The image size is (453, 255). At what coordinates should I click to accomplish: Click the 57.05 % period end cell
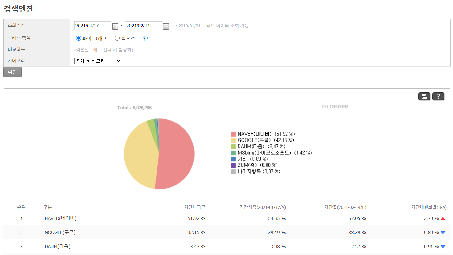357,219
